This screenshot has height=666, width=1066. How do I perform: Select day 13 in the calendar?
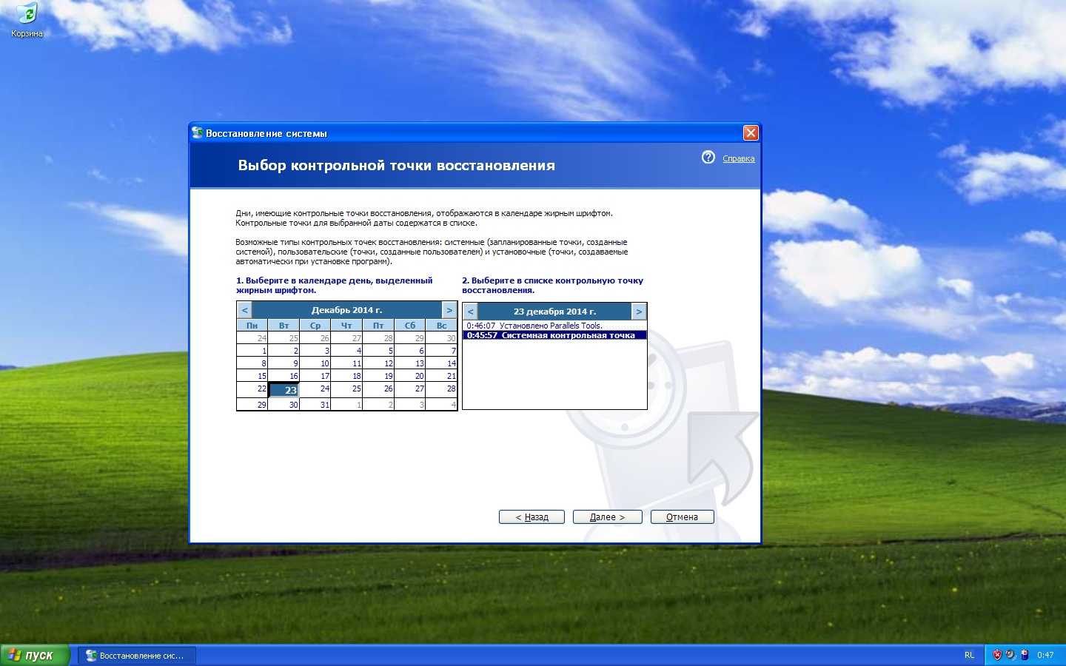410,363
